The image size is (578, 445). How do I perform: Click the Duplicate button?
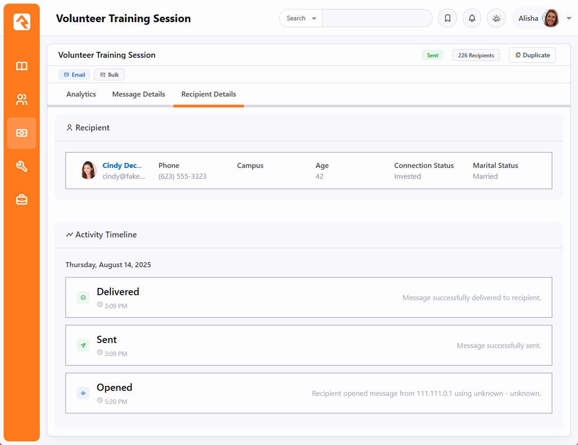[x=532, y=55]
